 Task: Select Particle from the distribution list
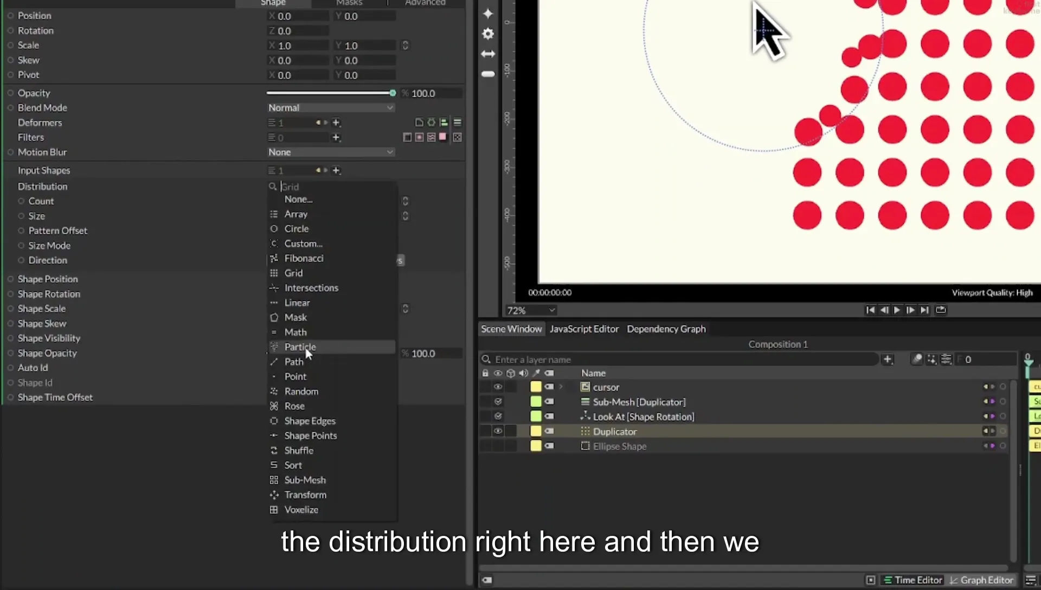[x=331, y=347]
